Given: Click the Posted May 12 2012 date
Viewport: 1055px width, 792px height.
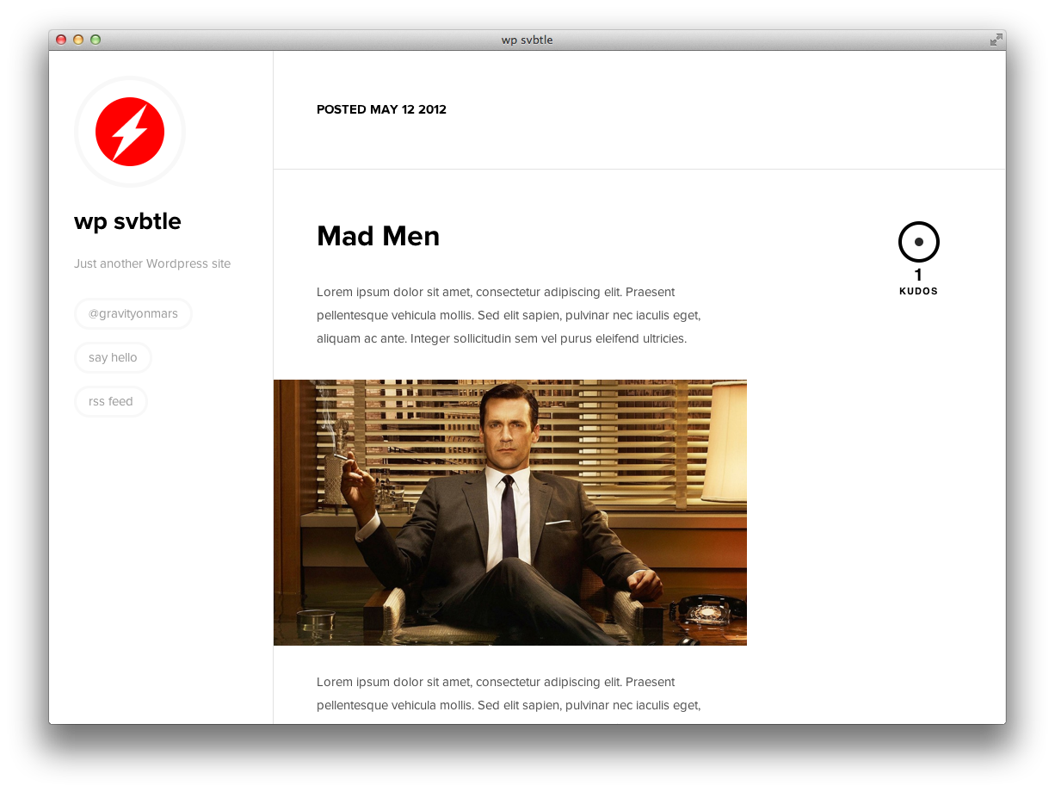Looking at the screenshot, I should [x=381, y=109].
